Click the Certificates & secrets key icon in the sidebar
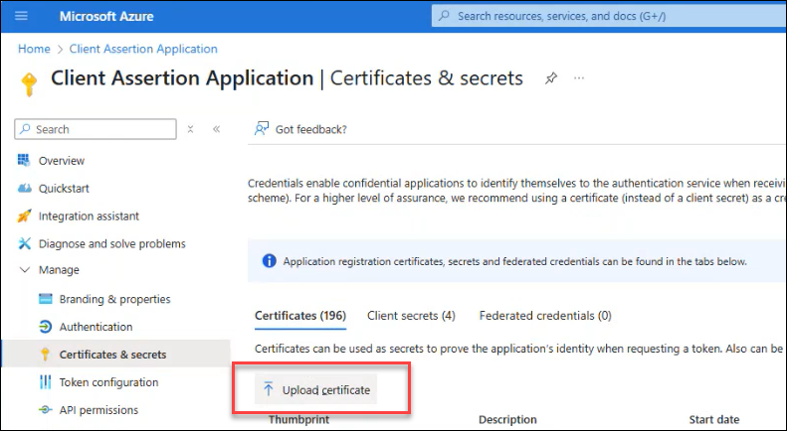This screenshot has width=787, height=431. pyautogui.click(x=45, y=355)
